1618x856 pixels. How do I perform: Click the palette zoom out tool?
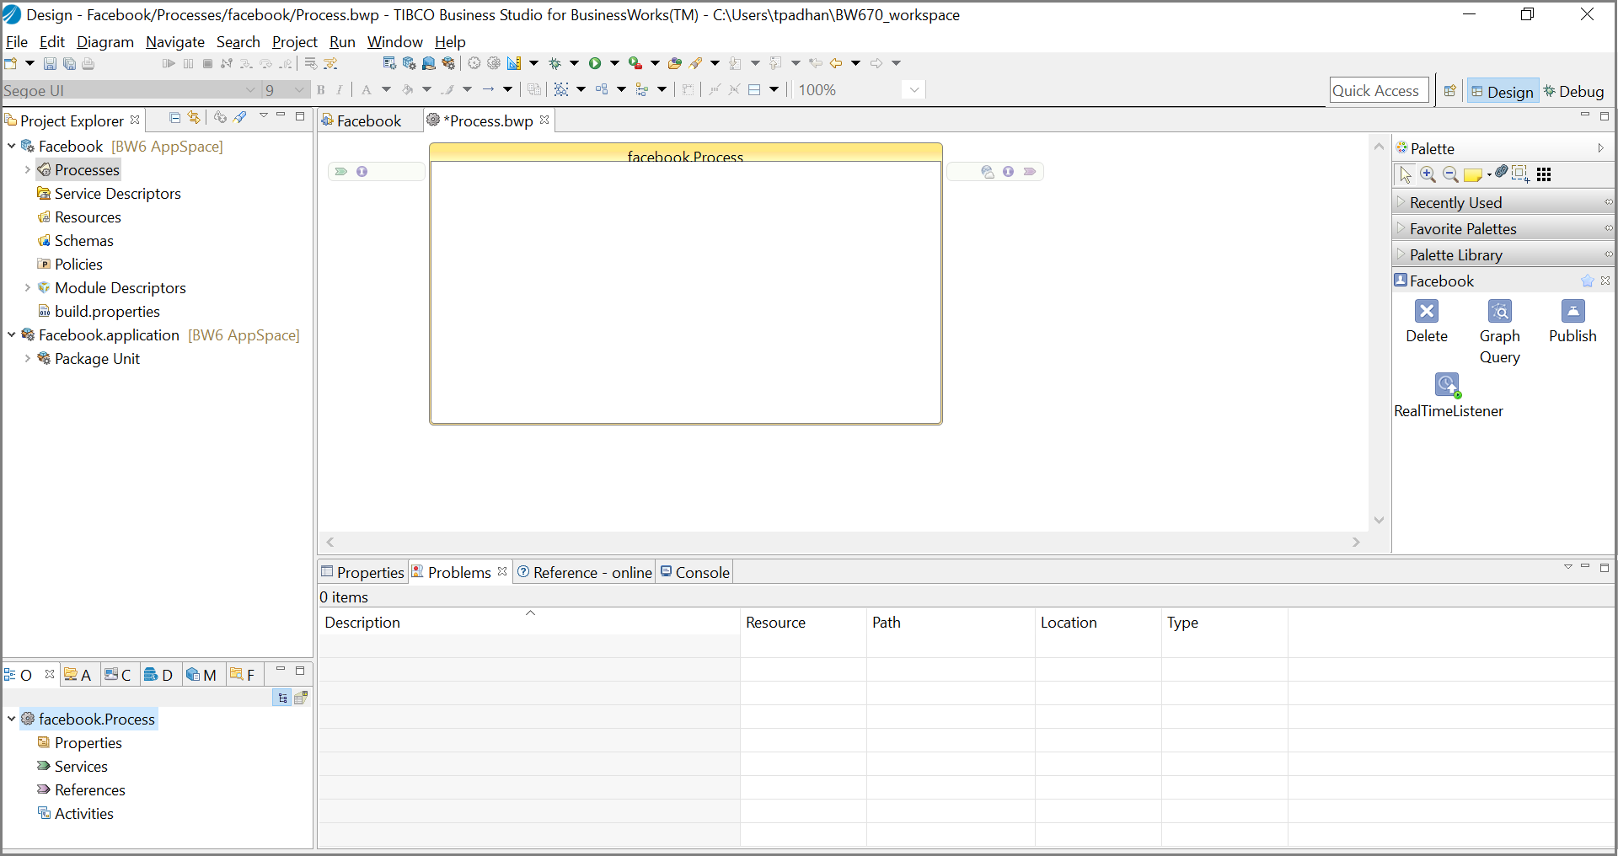1450,174
